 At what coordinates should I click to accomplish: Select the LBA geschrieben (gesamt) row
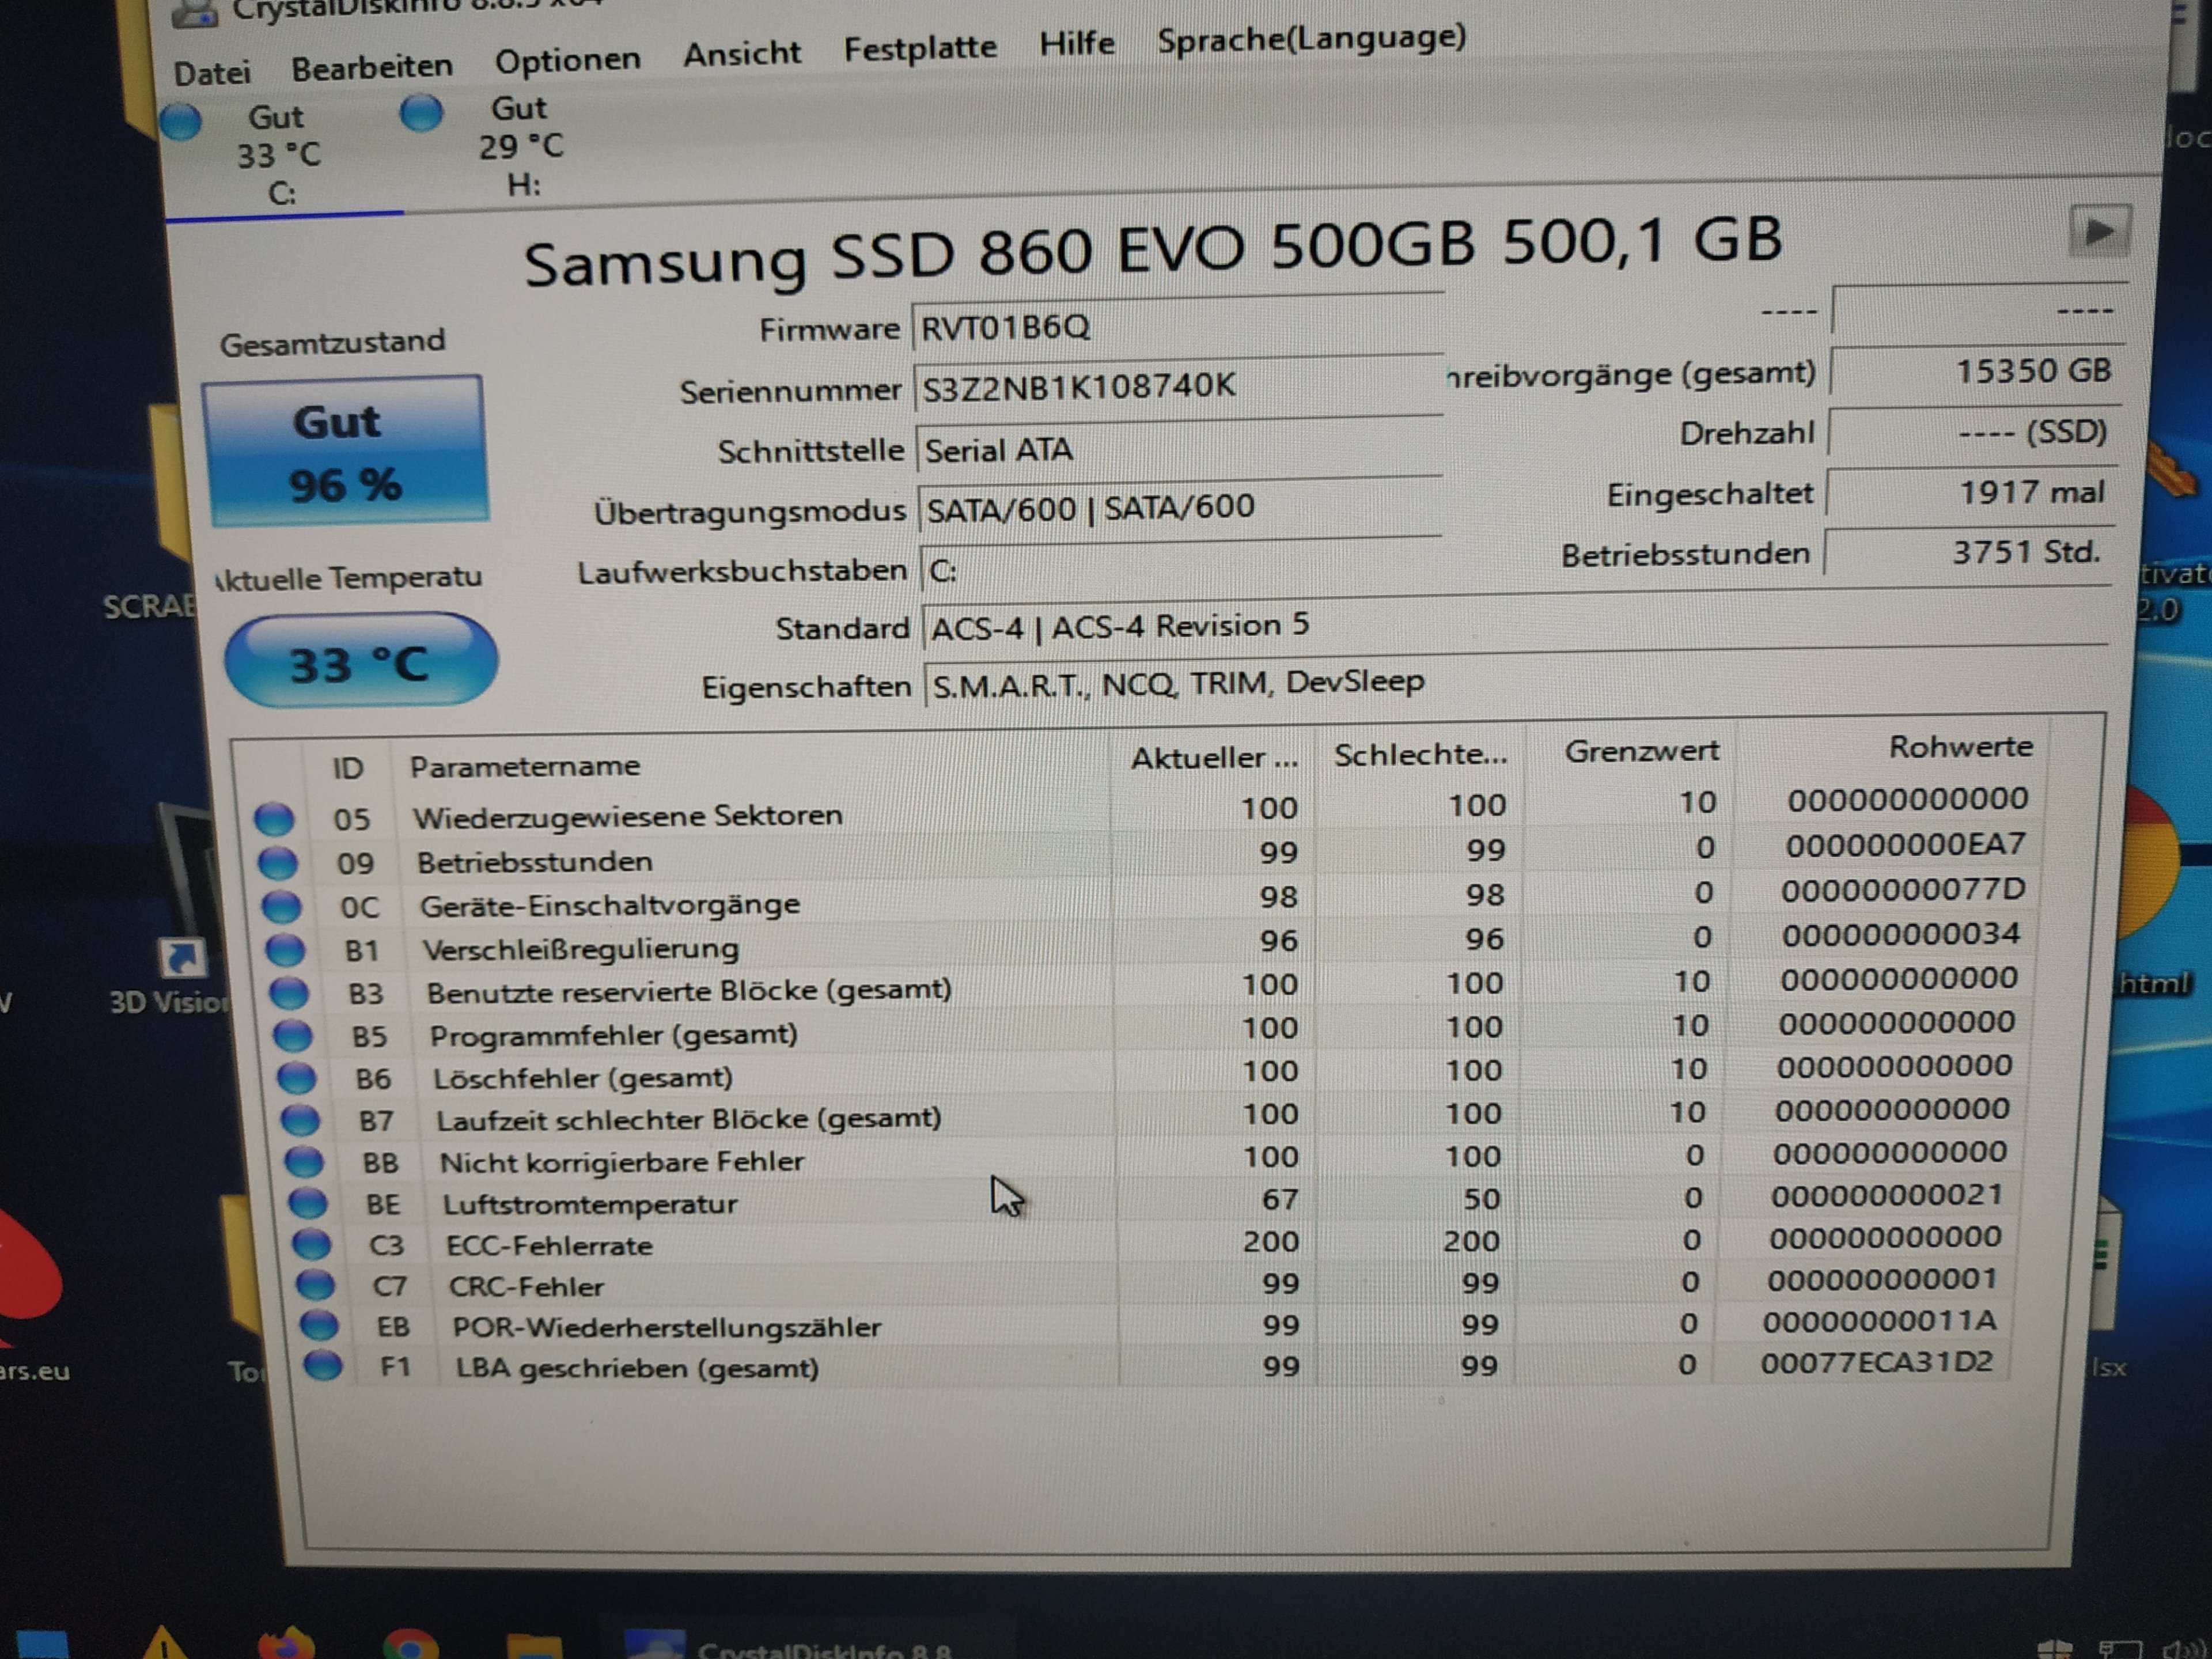pos(637,1367)
